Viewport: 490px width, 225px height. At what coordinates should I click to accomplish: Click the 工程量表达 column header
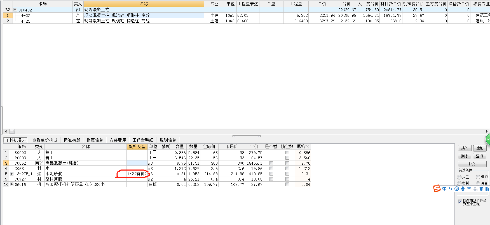click(248, 4)
